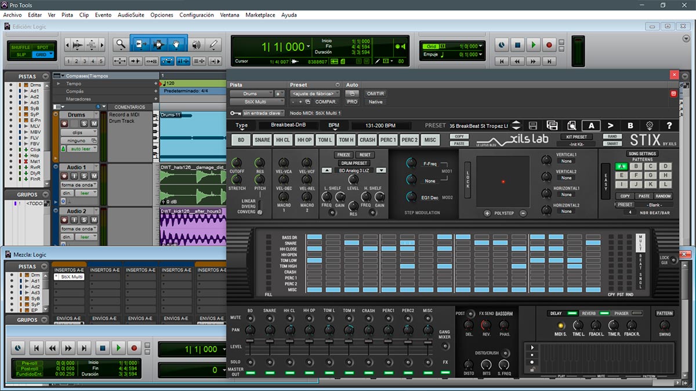This screenshot has width=696, height=391.
Task: Click the OMITIR bypass button
Action: coord(375,93)
